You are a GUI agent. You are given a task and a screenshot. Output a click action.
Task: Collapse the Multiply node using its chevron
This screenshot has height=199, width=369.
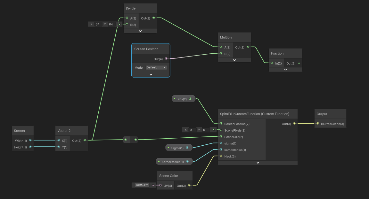(234, 60)
